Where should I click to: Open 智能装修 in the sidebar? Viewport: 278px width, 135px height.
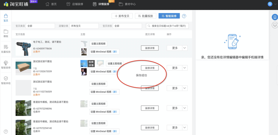click(x=6, y=65)
